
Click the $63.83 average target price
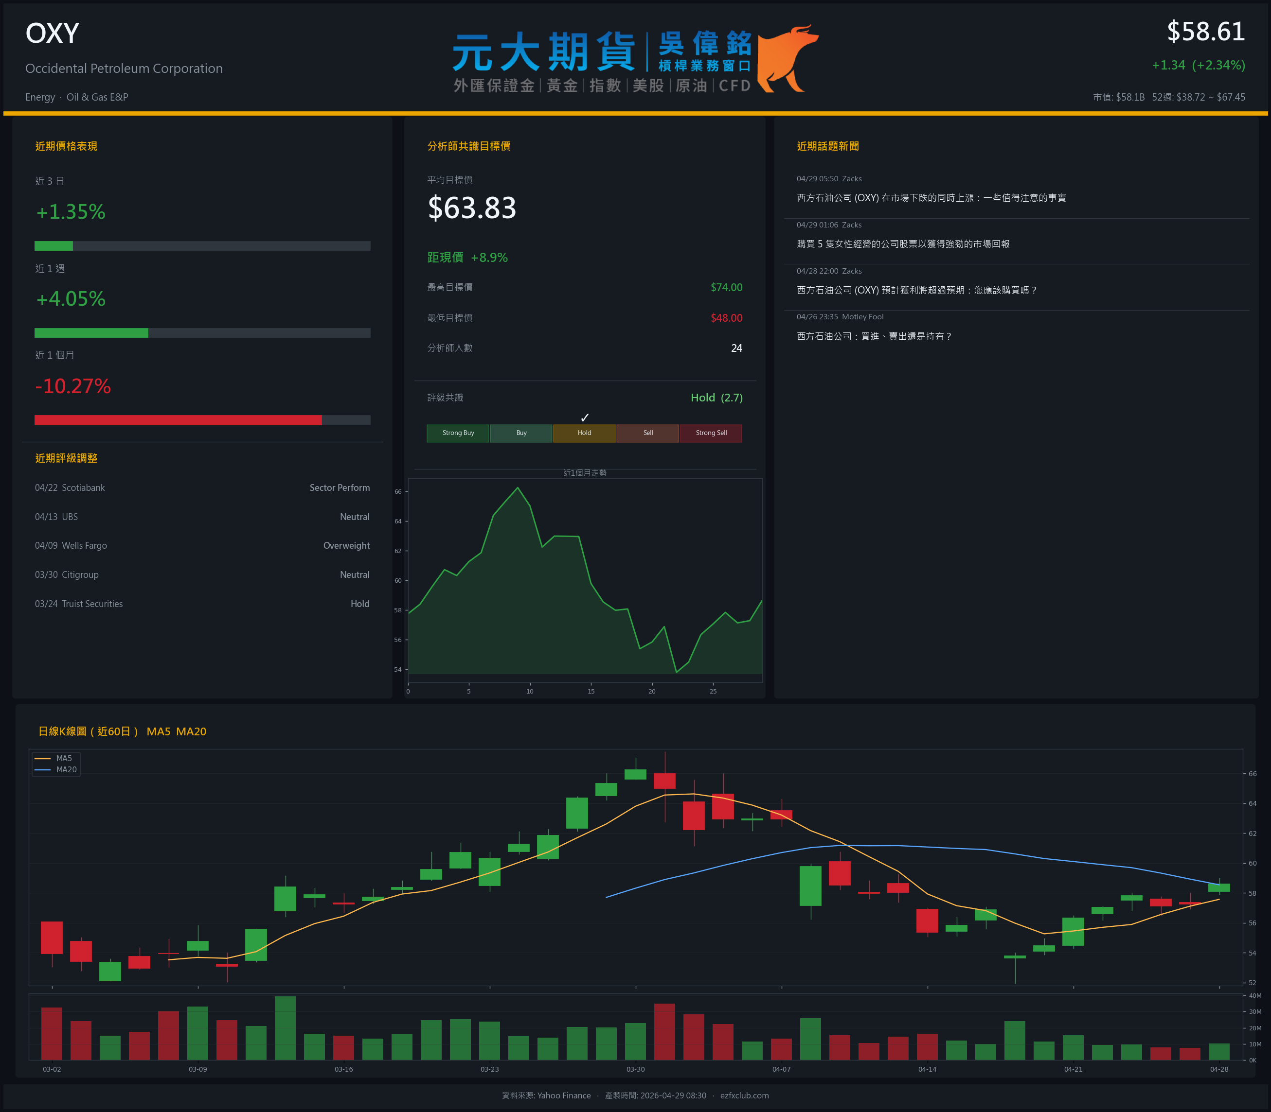472,208
